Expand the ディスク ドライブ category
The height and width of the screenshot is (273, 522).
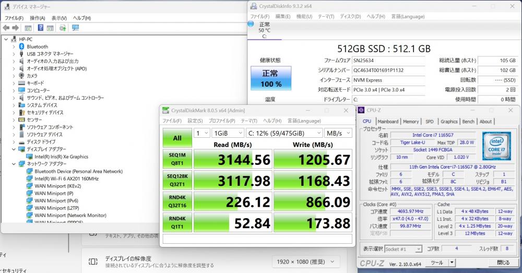point(14,142)
